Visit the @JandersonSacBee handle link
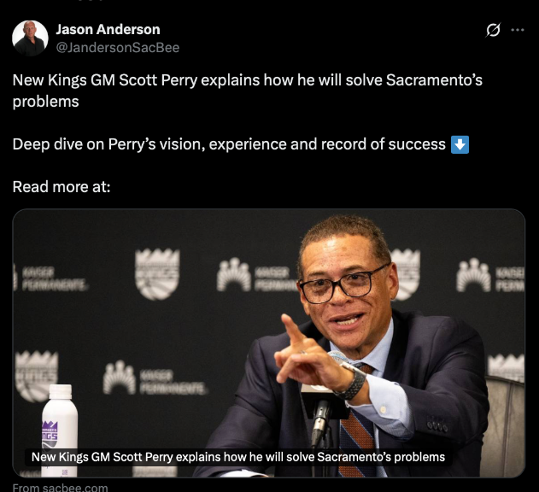Viewport: 539px width, 492px height. (118, 48)
